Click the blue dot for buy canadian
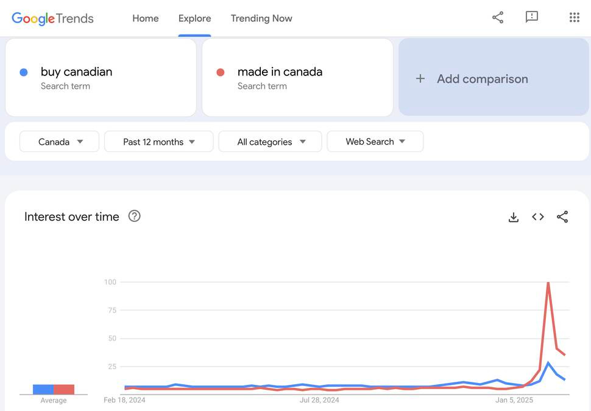The image size is (591, 411). 24,72
